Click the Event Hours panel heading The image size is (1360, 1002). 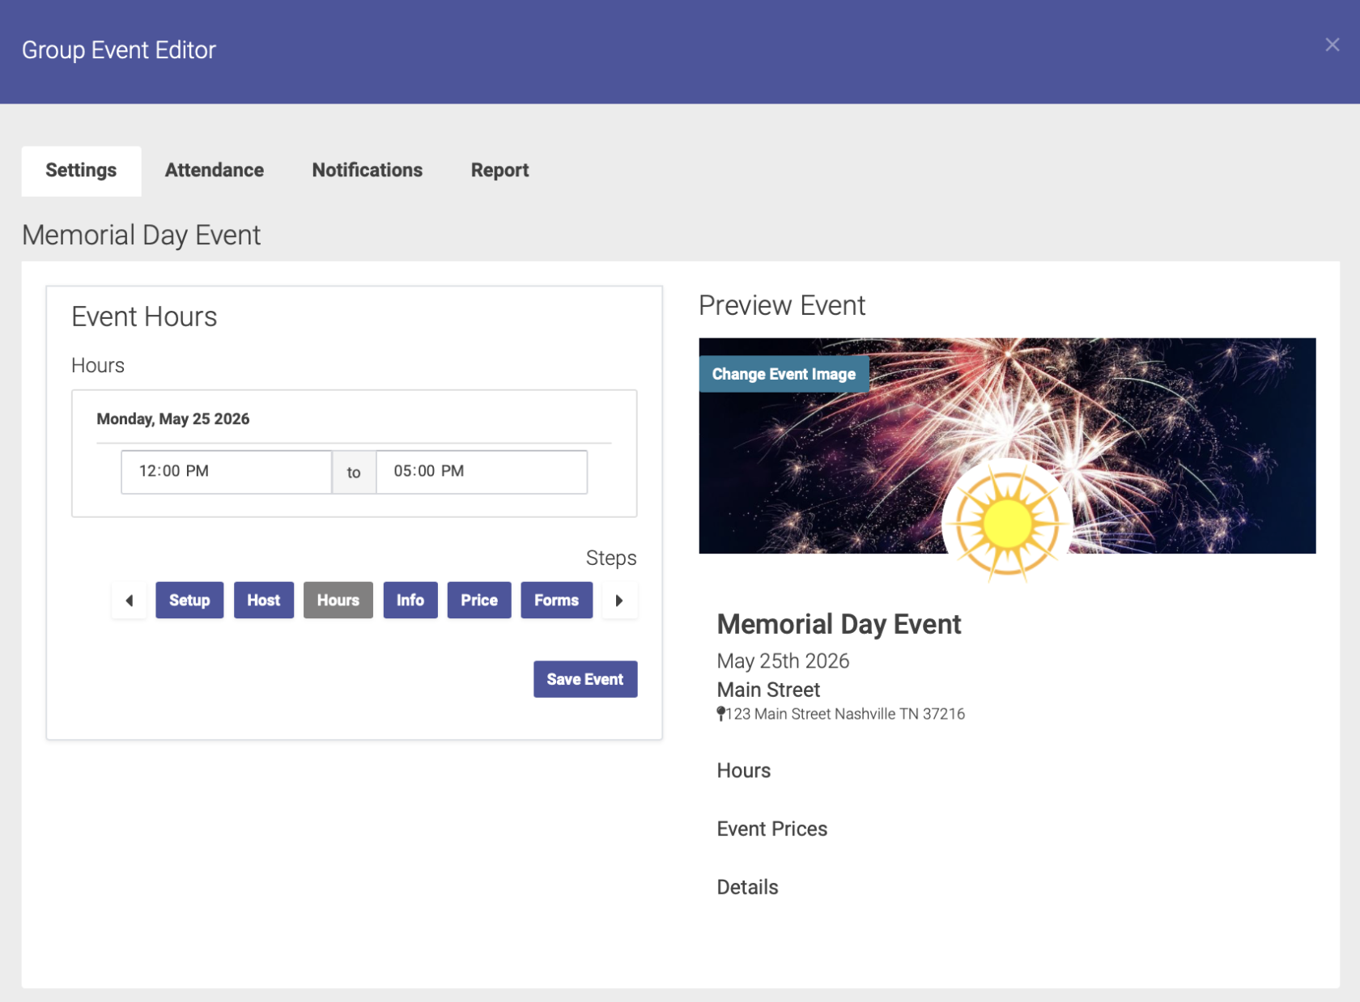pyautogui.click(x=144, y=316)
